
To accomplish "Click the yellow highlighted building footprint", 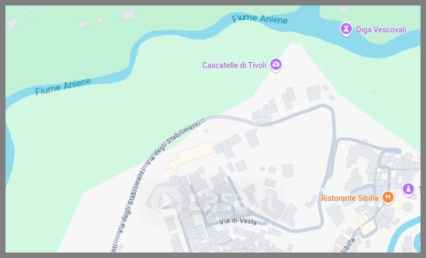I will pyautogui.click(x=190, y=156).
